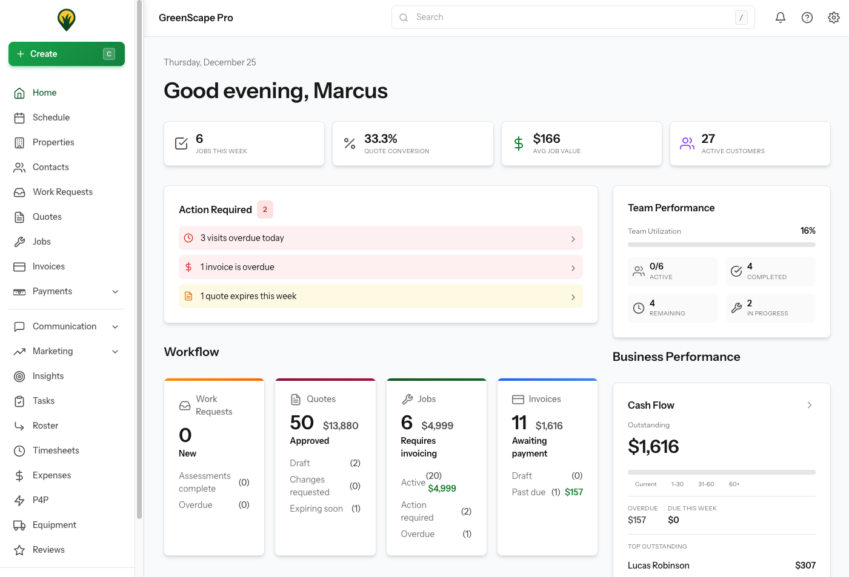Expand the Marketing submenu chevron
The width and height of the screenshot is (849, 577).
click(115, 351)
